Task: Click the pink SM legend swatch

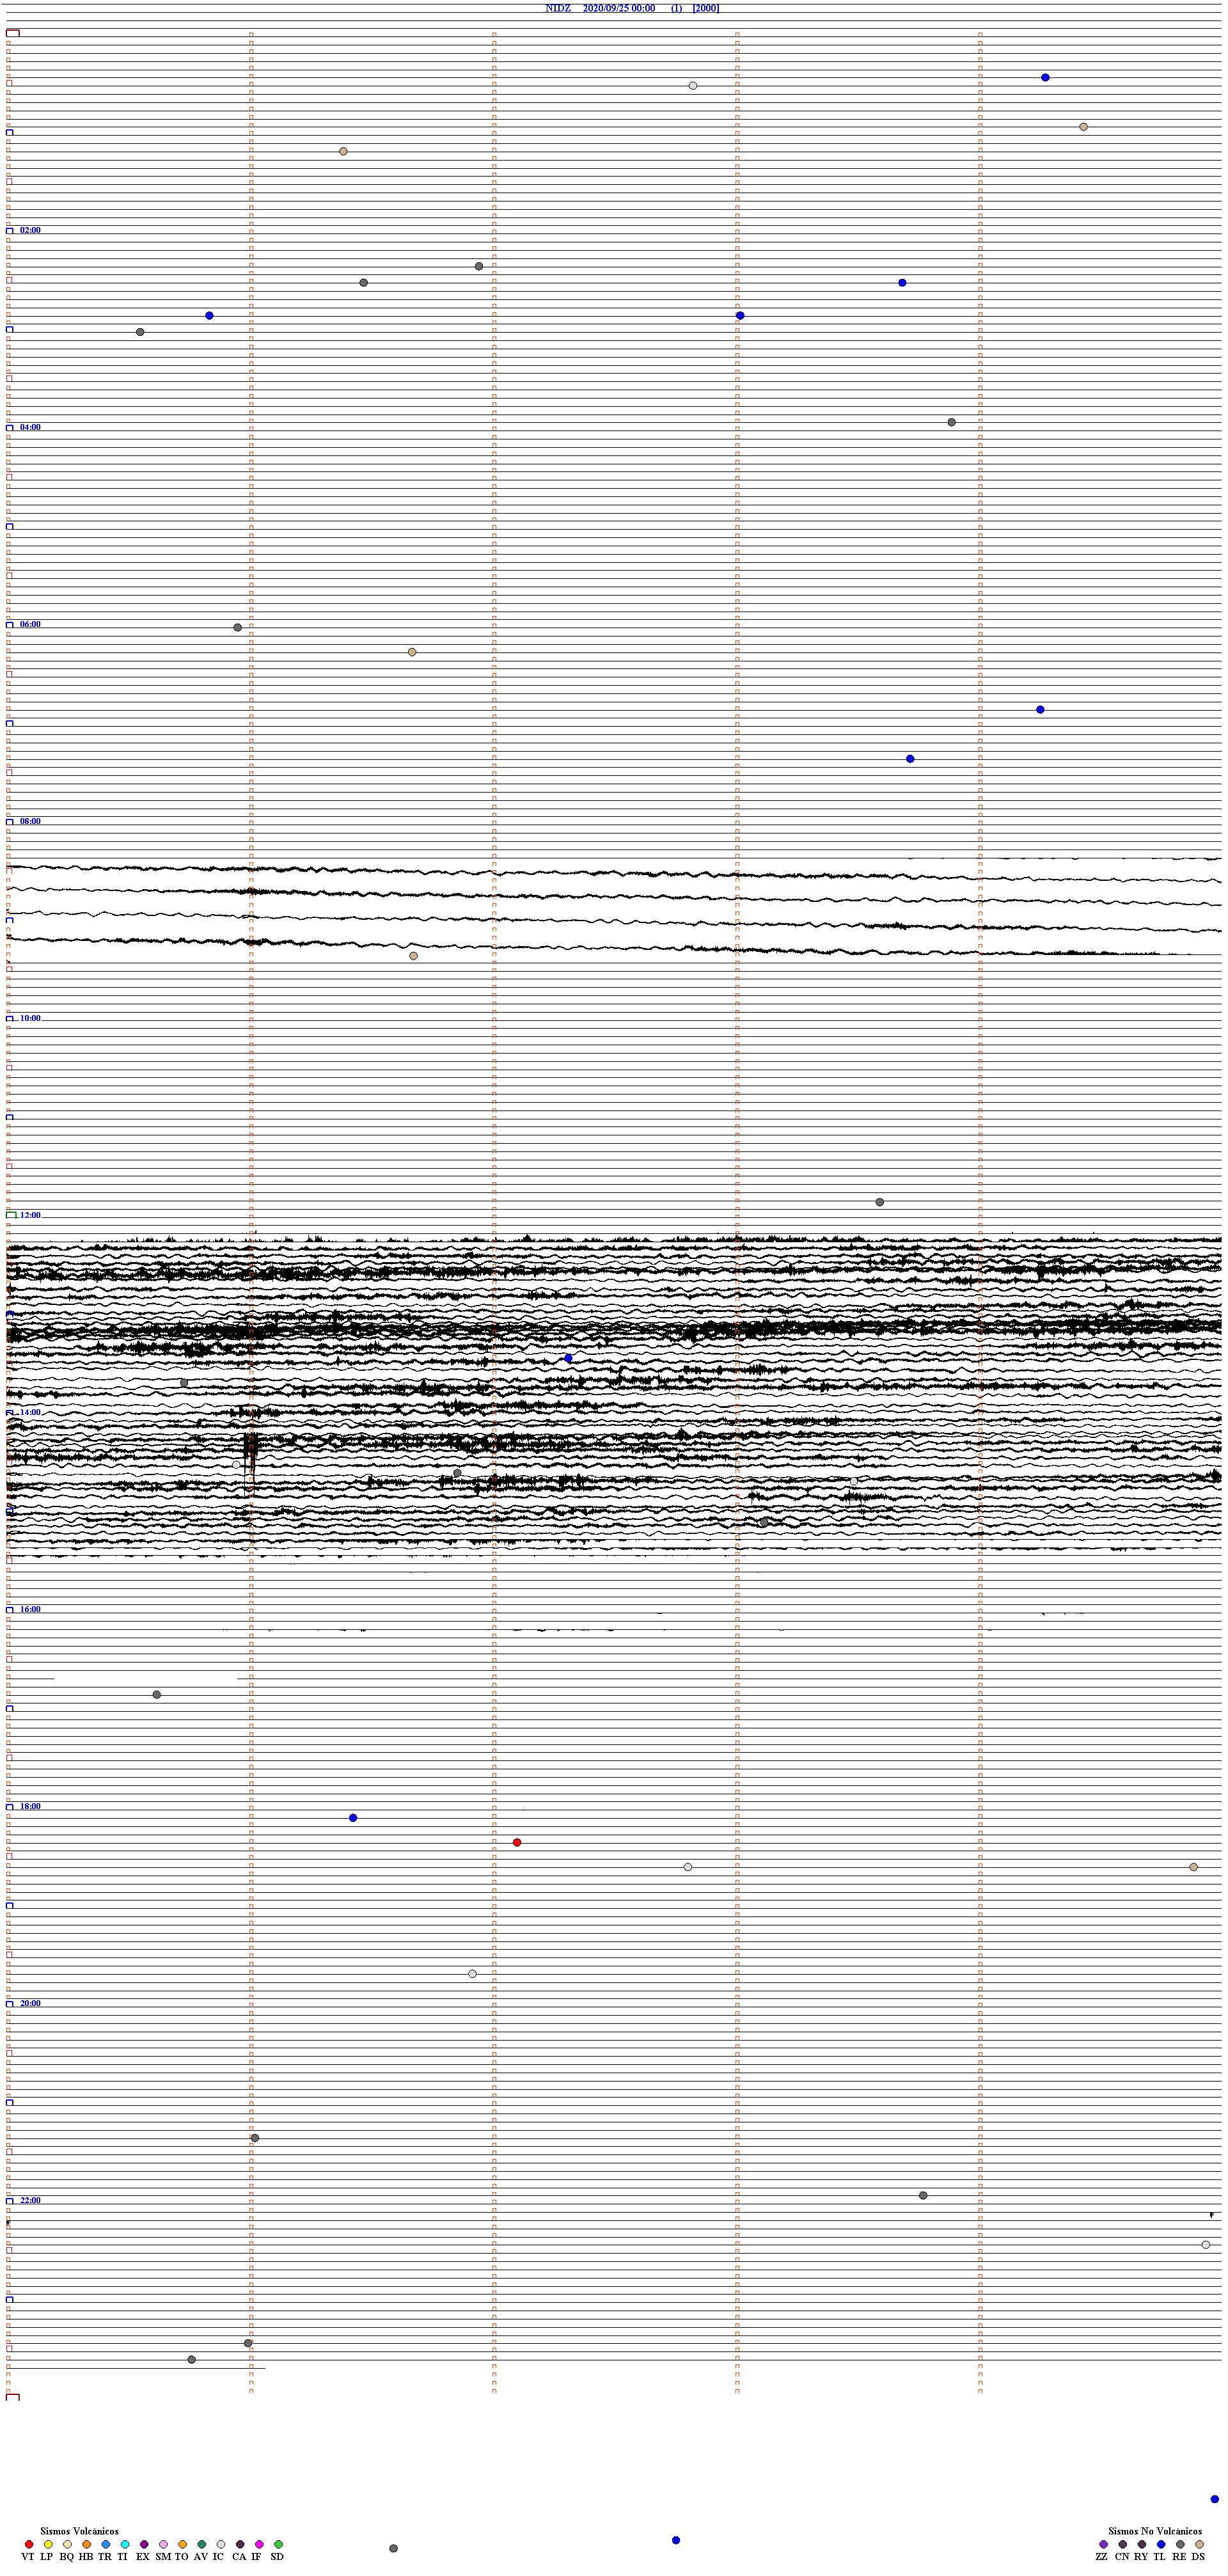Action: [164, 2544]
